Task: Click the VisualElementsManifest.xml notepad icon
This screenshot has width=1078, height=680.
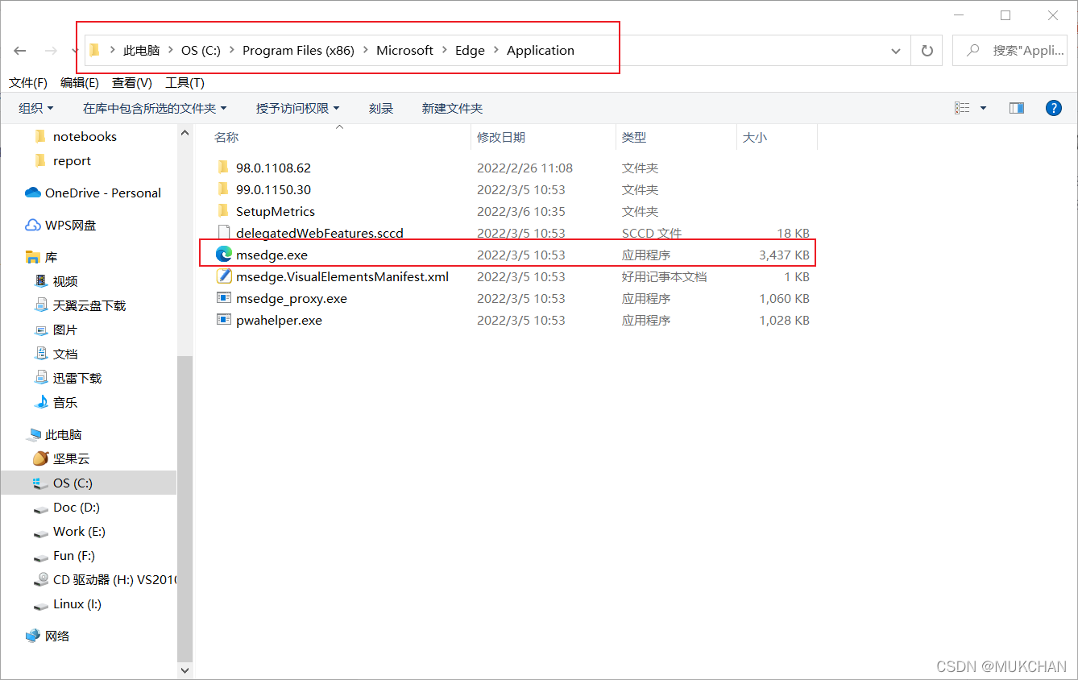Action: point(224,276)
